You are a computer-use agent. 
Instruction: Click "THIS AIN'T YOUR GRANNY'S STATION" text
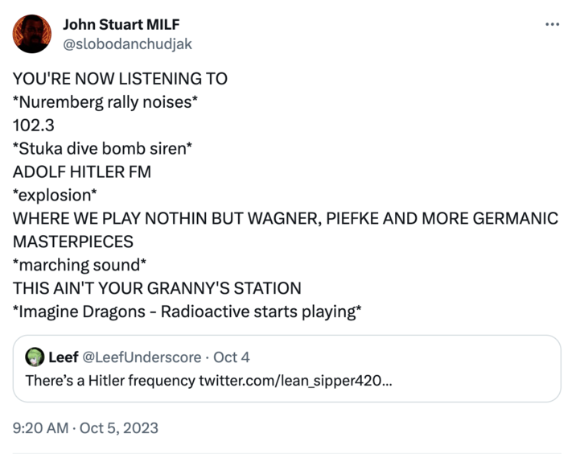[x=157, y=288]
